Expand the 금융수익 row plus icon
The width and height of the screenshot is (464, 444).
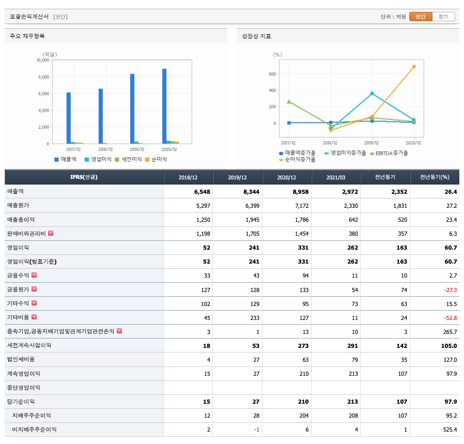(34, 275)
